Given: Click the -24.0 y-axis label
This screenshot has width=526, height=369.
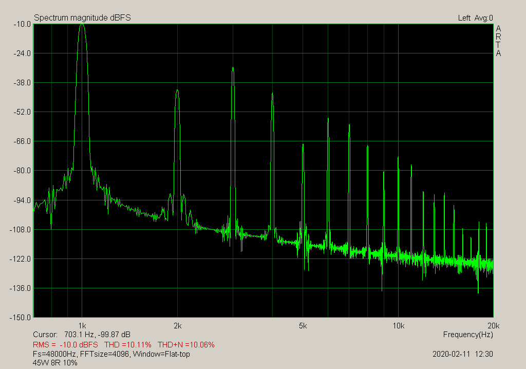Looking at the screenshot, I should [22, 53].
